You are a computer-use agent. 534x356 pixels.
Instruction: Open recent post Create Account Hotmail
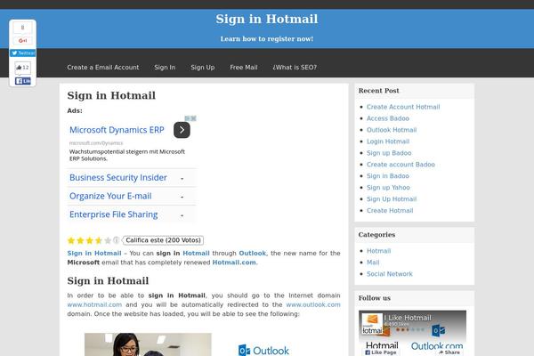point(403,107)
